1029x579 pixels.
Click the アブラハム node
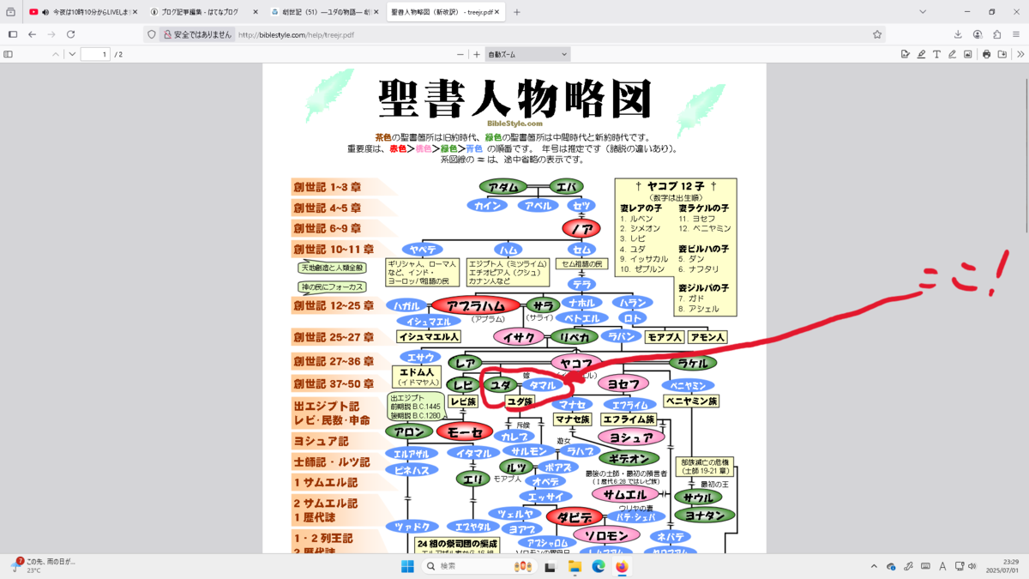point(476,305)
